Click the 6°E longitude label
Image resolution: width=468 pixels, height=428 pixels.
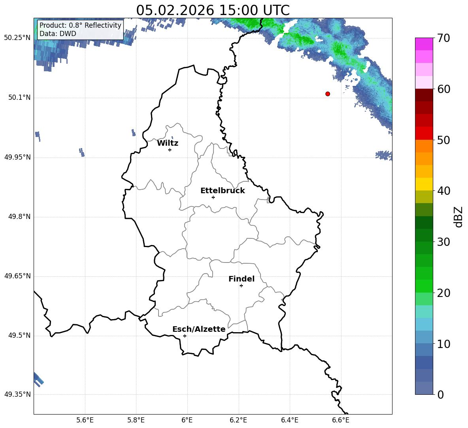[x=187, y=420]
